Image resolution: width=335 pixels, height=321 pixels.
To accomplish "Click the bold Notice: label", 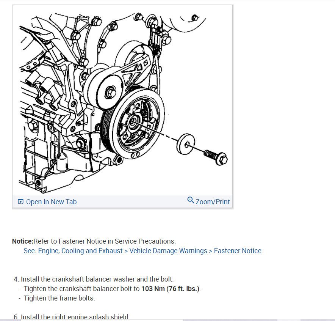I will [23, 241].
